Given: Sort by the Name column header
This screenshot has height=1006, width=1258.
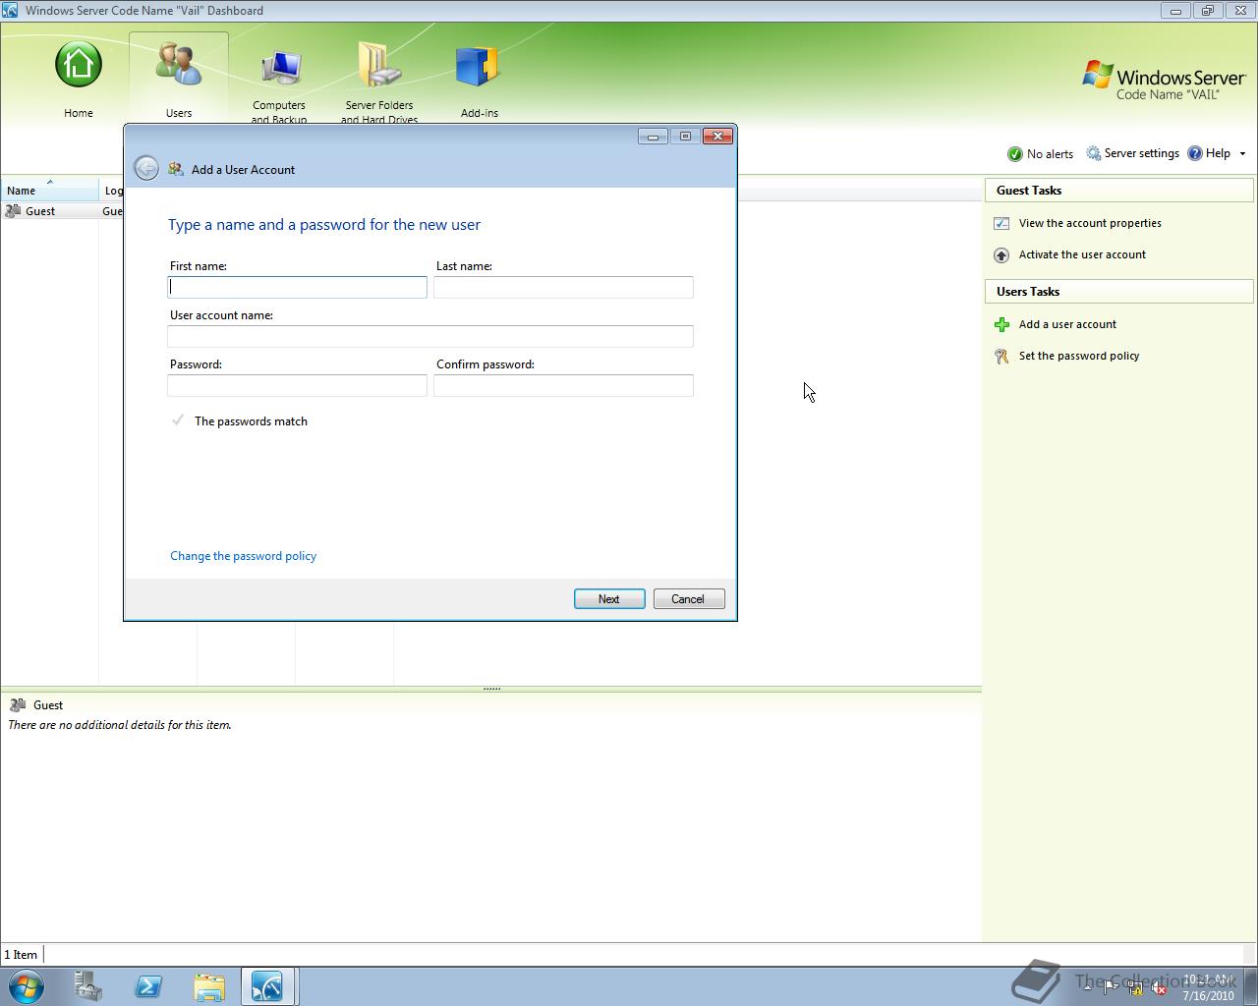Looking at the screenshot, I should tap(49, 191).
